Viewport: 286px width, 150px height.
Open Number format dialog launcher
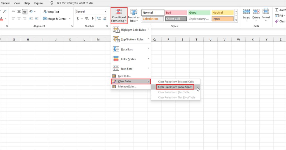pyautogui.click(x=107, y=26)
